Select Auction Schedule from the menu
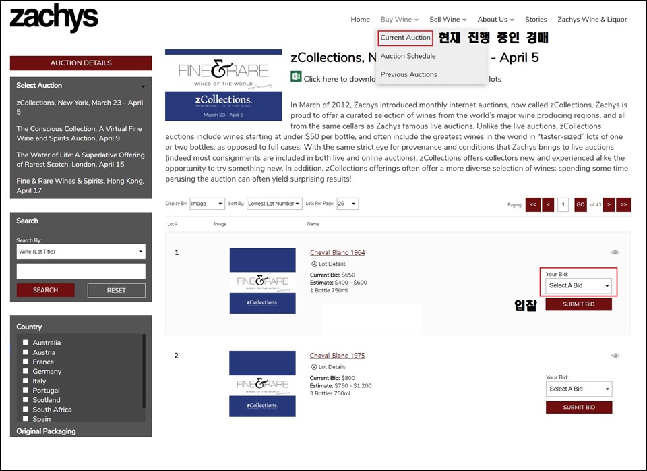The width and height of the screenshot is (647, 471). pyautogui.click(x=408, y=56)
